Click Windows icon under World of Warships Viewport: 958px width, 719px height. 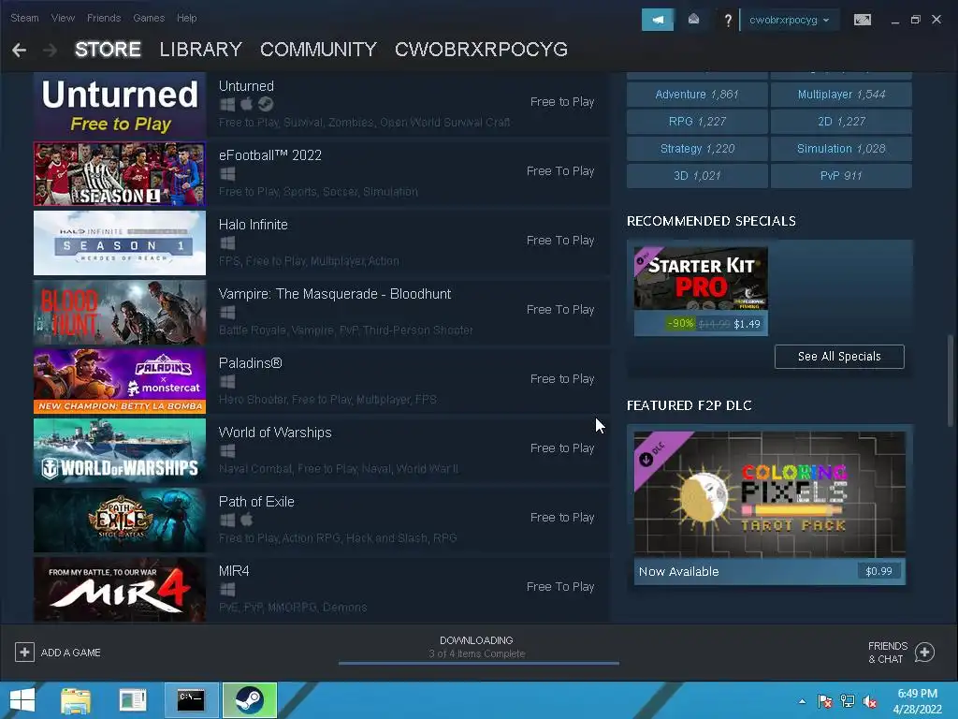point(227,450)
